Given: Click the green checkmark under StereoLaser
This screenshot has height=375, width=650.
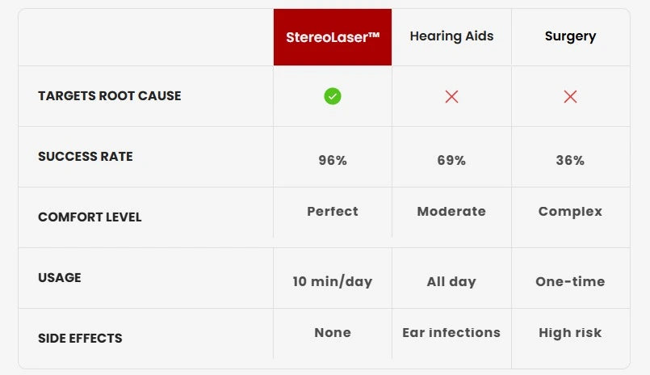Looking at the screenshot, I should tap(333, 96).
